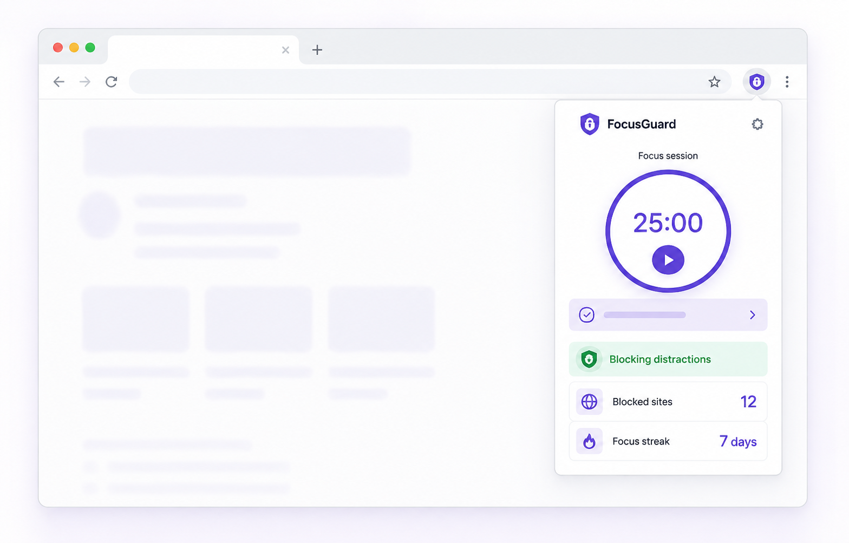Start the 25:00 focus timer
The height and width of the screenshot is (543, 849).
pos(668,260)
